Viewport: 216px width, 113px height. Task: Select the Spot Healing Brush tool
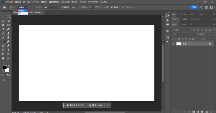(8, 29)
